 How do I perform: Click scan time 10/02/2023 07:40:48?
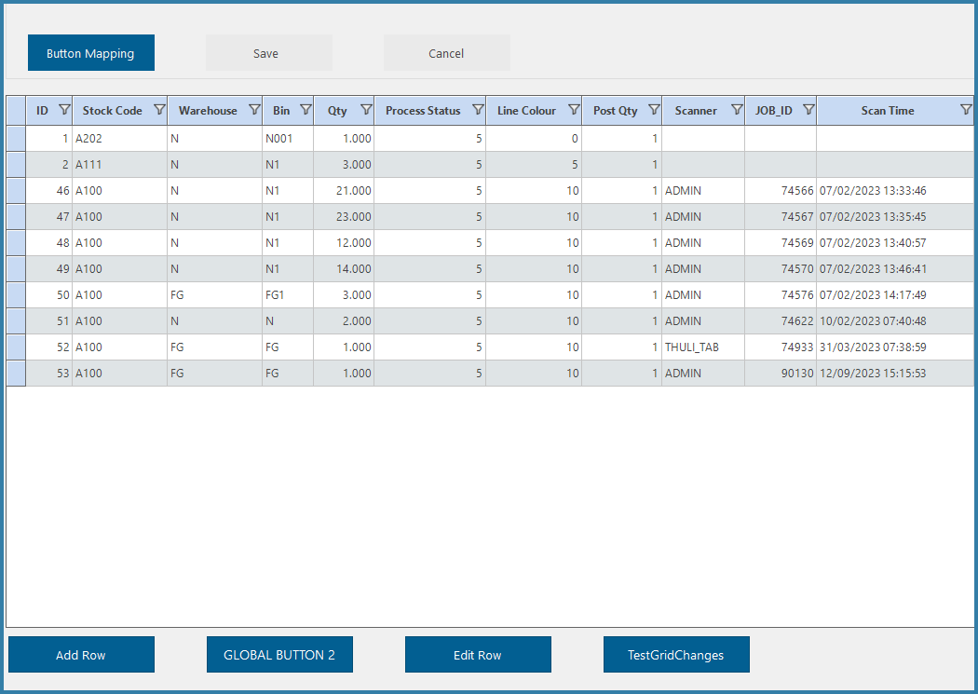click(895, 321)
